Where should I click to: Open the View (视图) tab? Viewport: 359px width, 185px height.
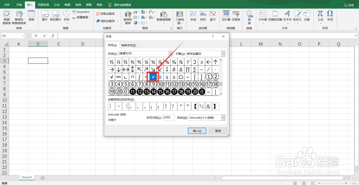(89, 5)
